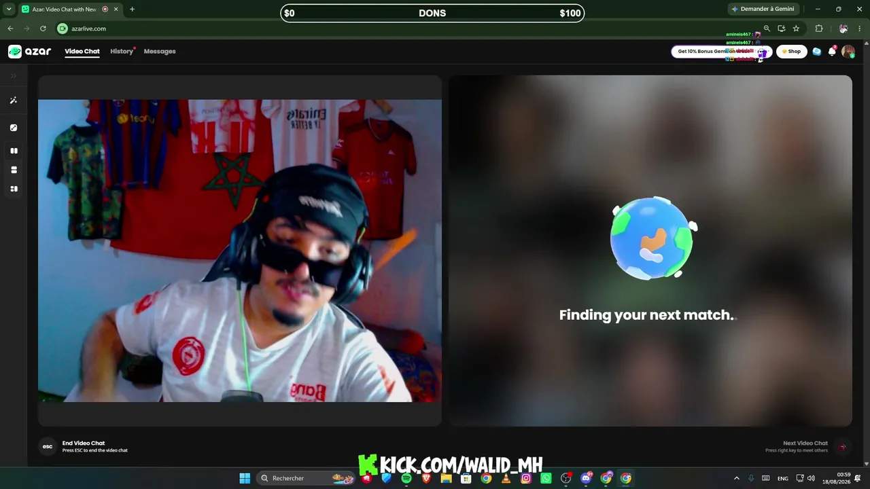Select the side-by-side video layout
The height and width of the screenshot is (489, 870).
coord(14,151)
